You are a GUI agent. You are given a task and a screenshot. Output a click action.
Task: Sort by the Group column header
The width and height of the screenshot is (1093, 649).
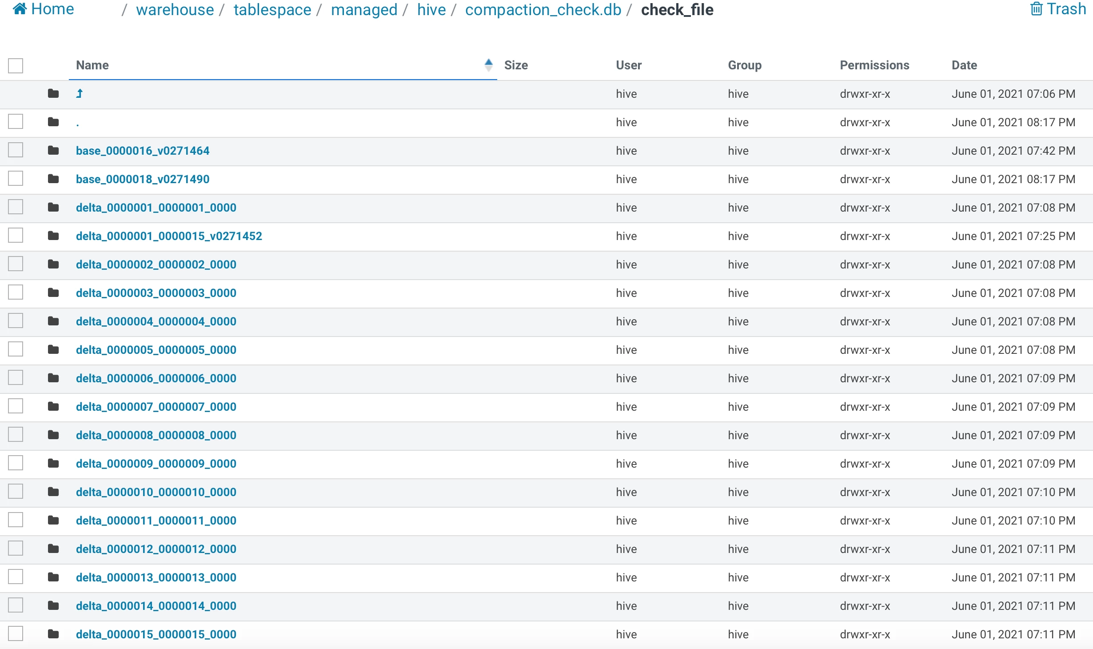(x=745, y=65)
